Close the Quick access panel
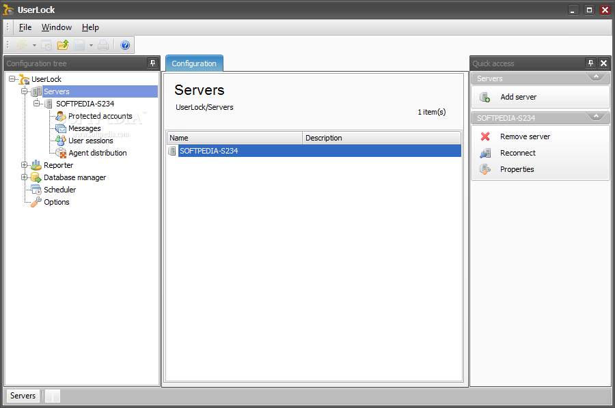This screenshot has height=408, width=615. coord(603,63)
